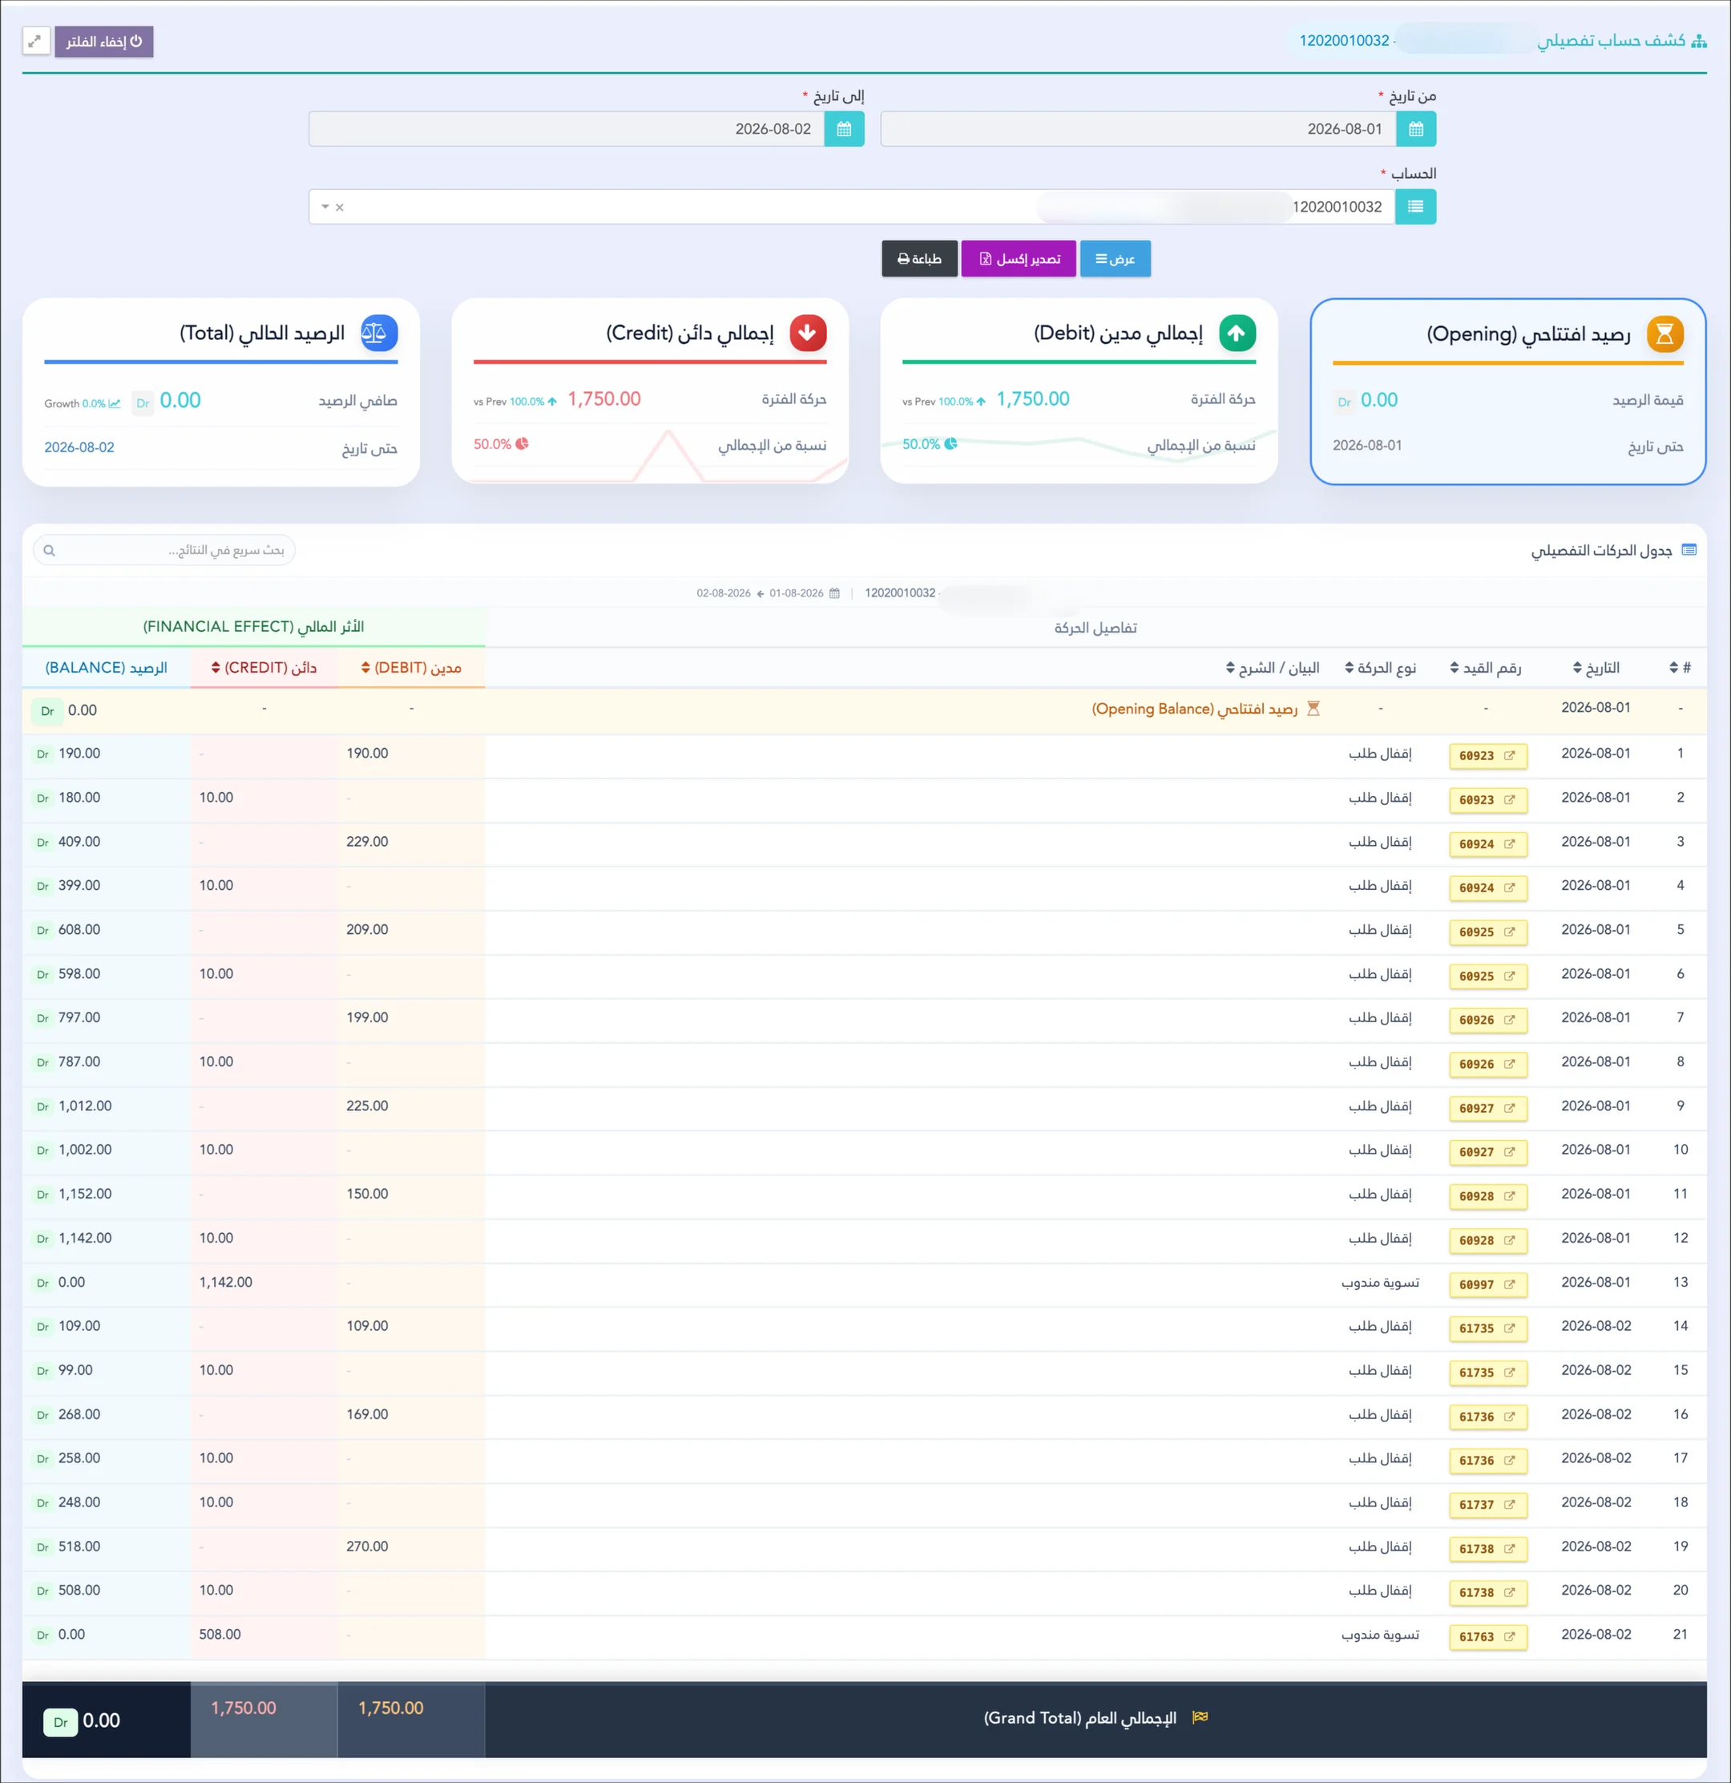1731x1783 pixels.
Task: Open entry 60928 in row 11
Action: point(1487,1196)
